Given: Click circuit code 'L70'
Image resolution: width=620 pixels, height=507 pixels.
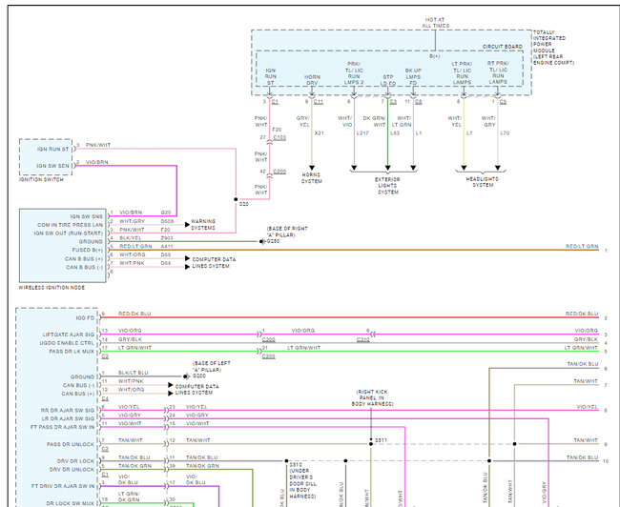Looking at the screenshot, I should [505, 133].
